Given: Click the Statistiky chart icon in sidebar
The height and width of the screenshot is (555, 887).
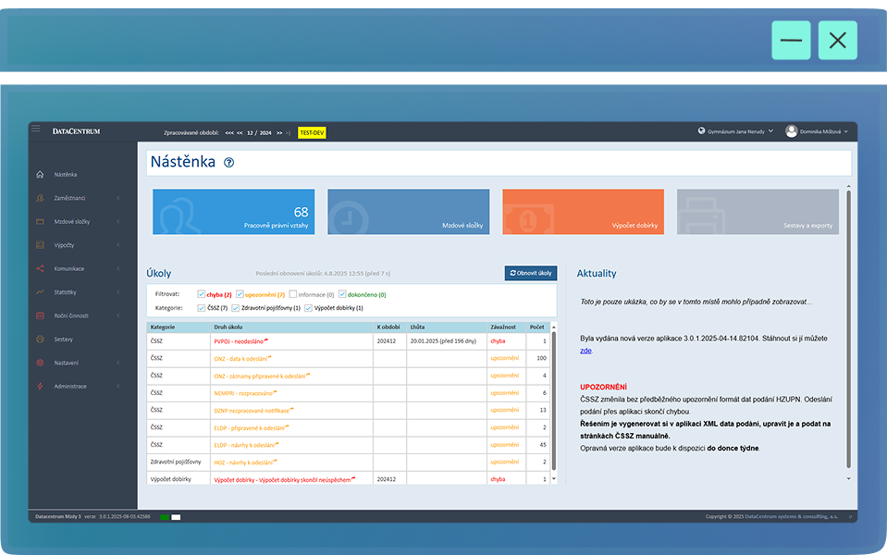Looking at the screenshot, I should 40,292.
